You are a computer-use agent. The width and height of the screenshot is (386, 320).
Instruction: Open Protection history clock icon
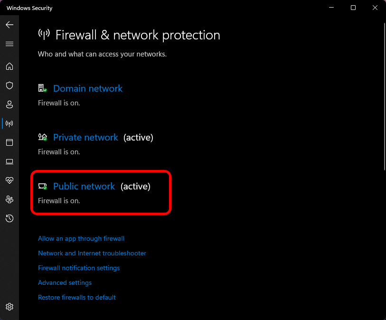pyautogui.click(x=9, y=218)
